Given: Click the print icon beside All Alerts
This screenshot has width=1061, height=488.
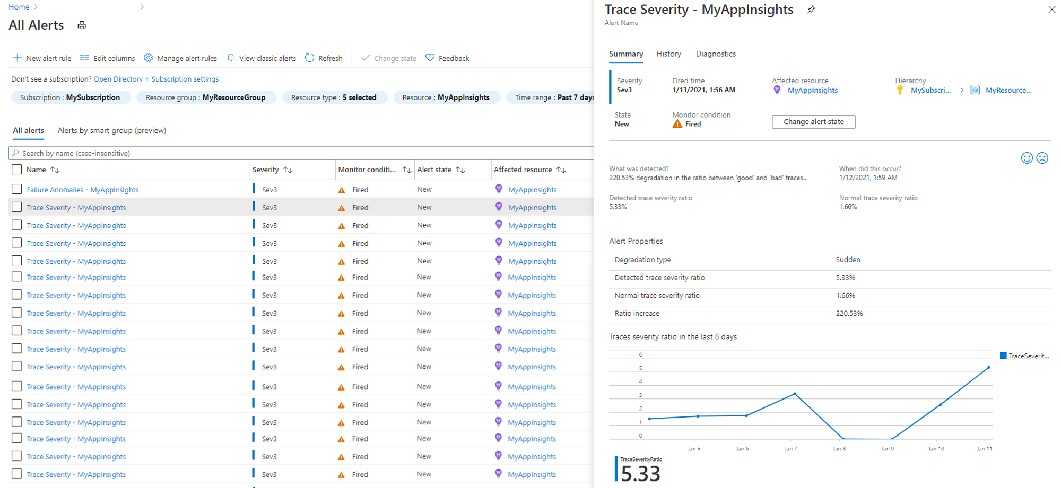Looking at the screenshot, I should [82, 25].
